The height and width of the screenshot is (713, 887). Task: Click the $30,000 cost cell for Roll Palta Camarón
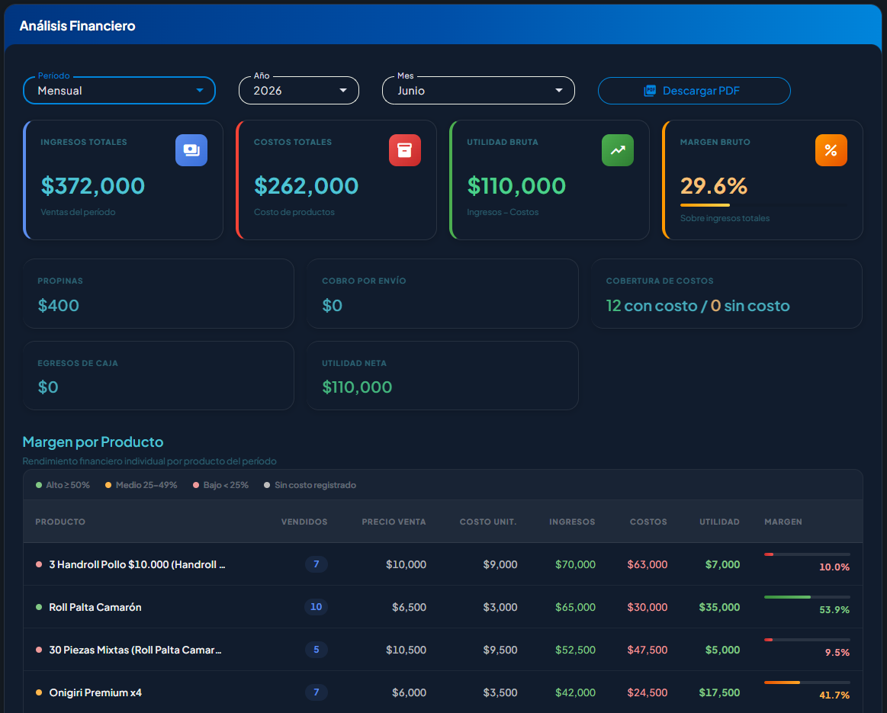click(648, 607)
